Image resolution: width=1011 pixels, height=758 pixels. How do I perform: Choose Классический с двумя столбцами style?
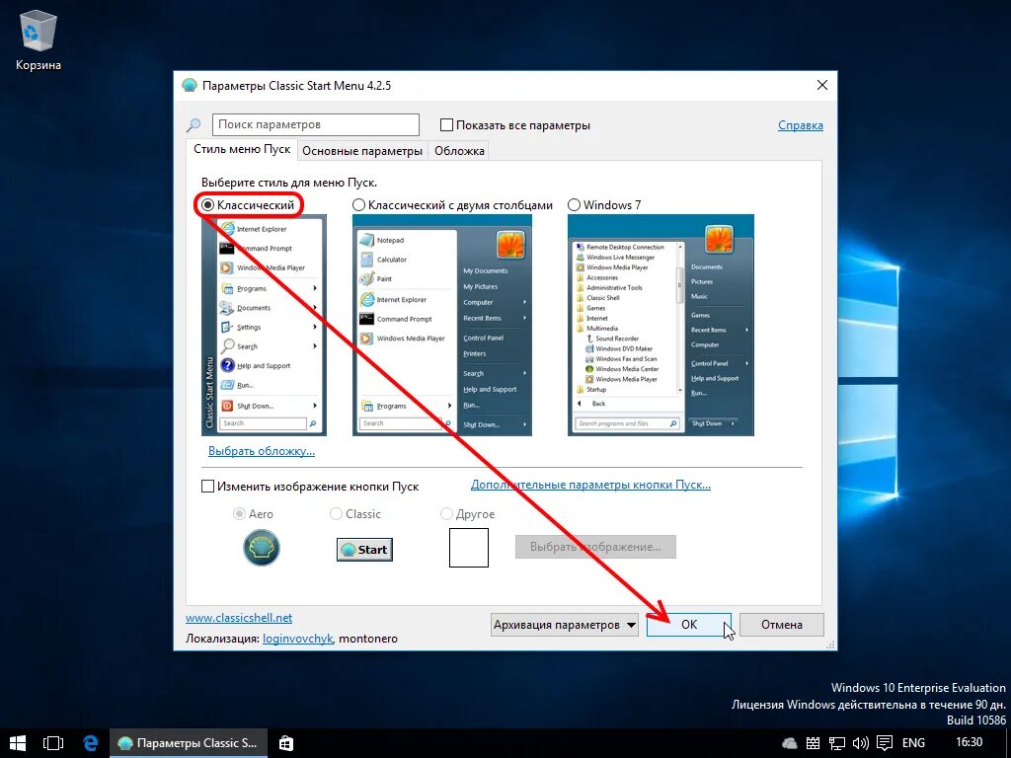point(358,205)
